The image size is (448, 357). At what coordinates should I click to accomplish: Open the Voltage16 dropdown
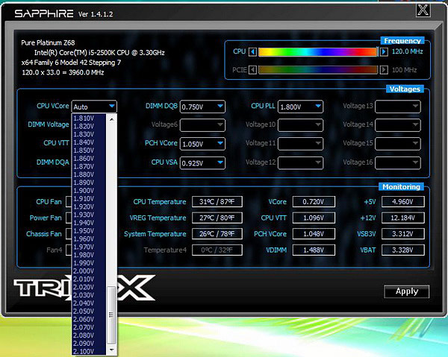398,162
